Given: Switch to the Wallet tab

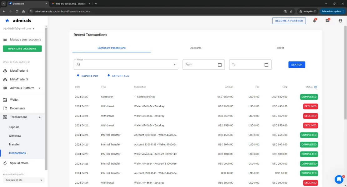Looking at the screenshot, I should tap(280, 48).
